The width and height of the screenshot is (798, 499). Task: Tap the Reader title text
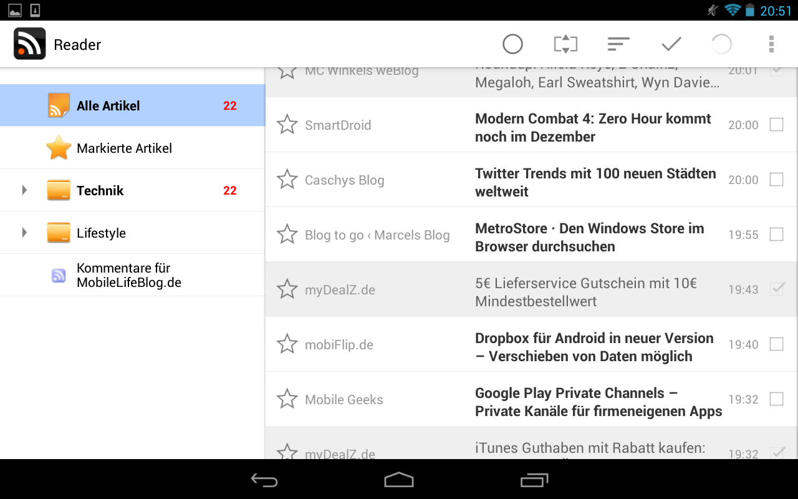point(77,44)
